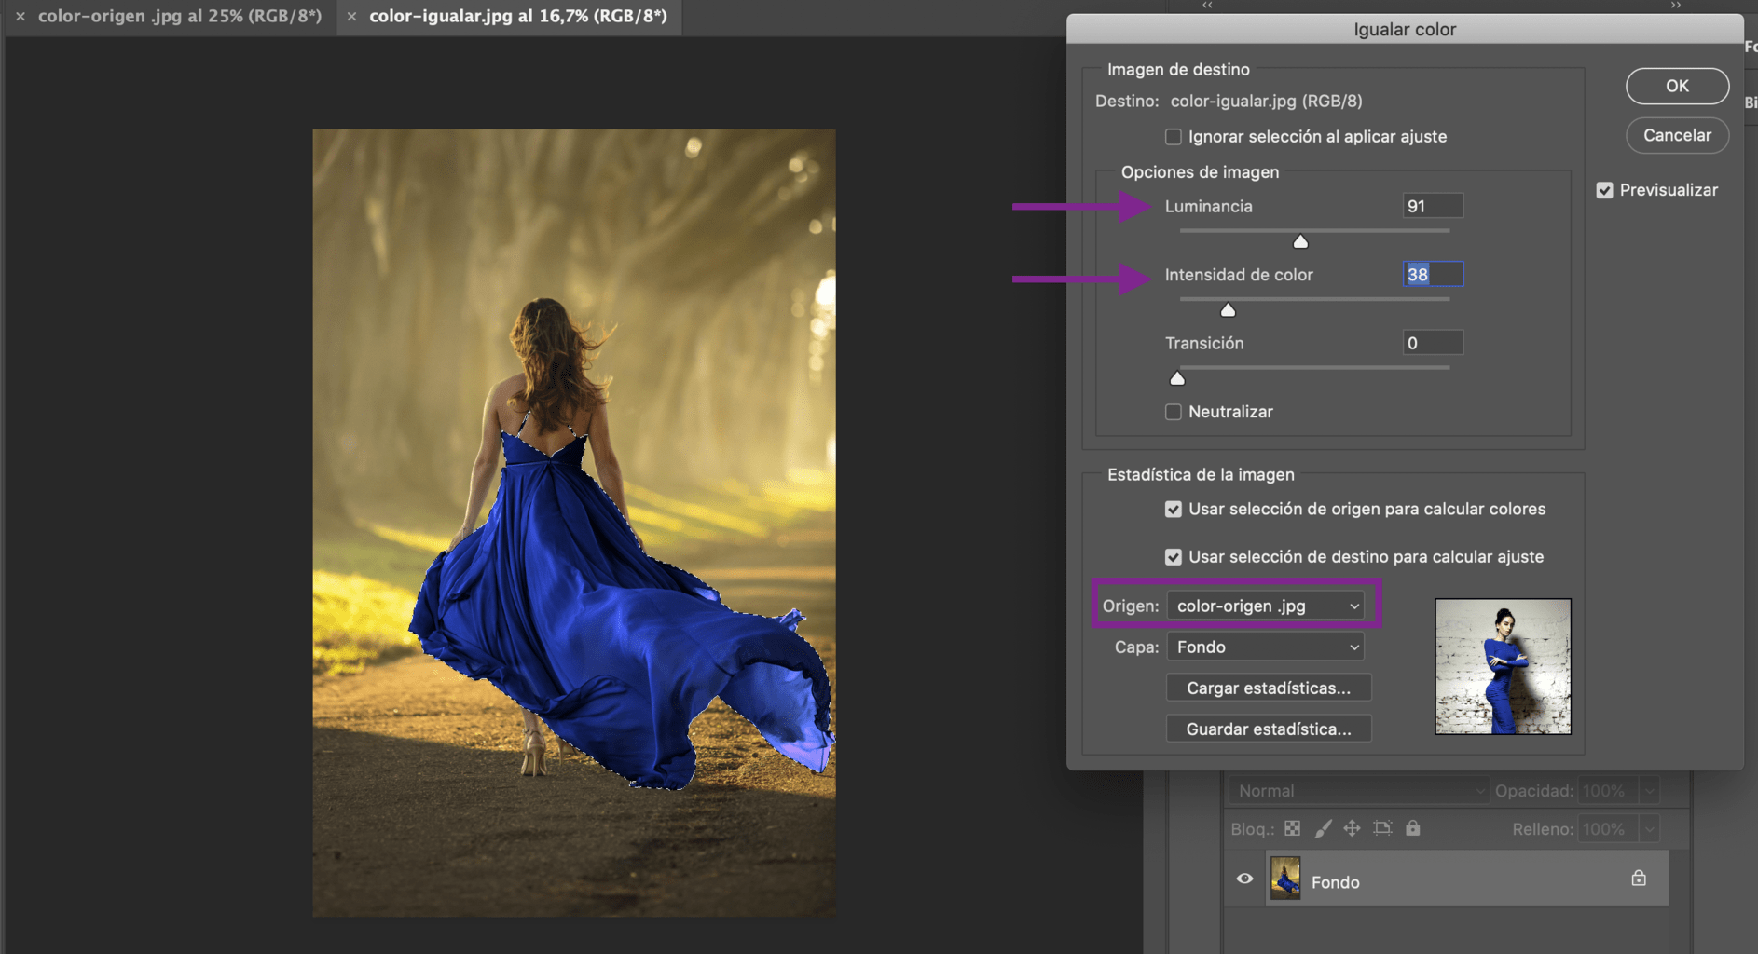Uncheck Usar selección de destino para calcular ajuste
The width and height of the screenshot is (1758, 954).
pyautogui.click(x=1174, y=557)
